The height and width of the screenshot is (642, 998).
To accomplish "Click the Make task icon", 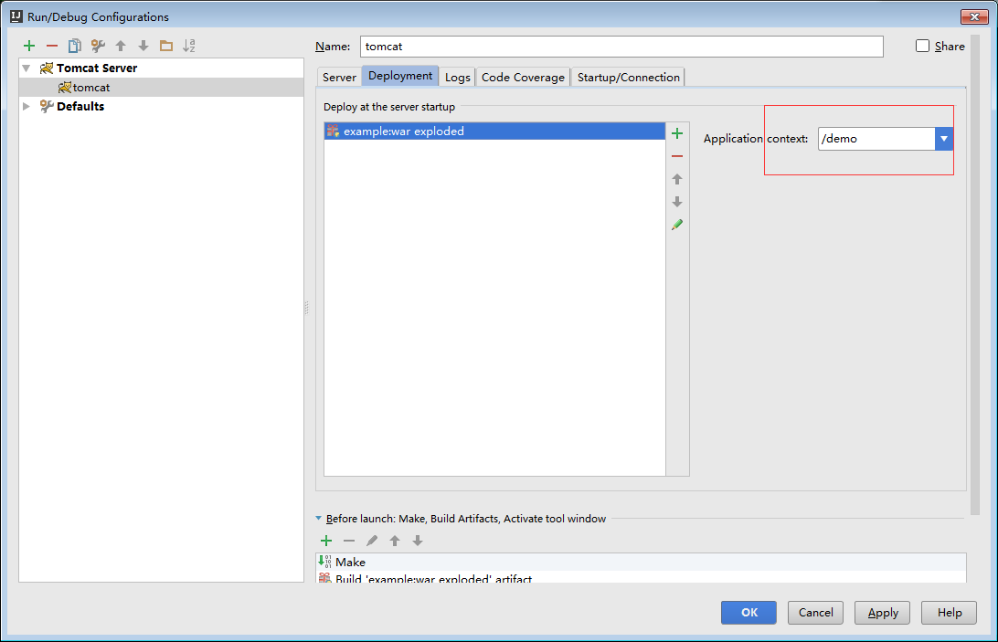I will tap(324, 562).
